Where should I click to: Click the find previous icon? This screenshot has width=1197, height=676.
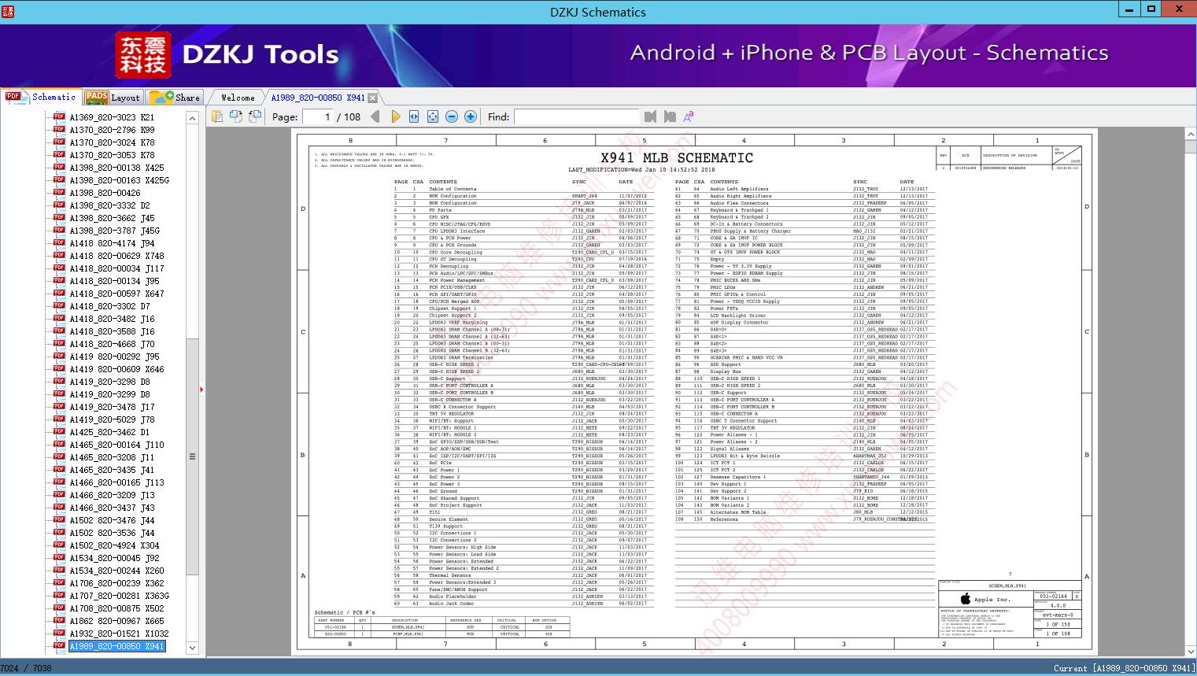pos(650,116)
